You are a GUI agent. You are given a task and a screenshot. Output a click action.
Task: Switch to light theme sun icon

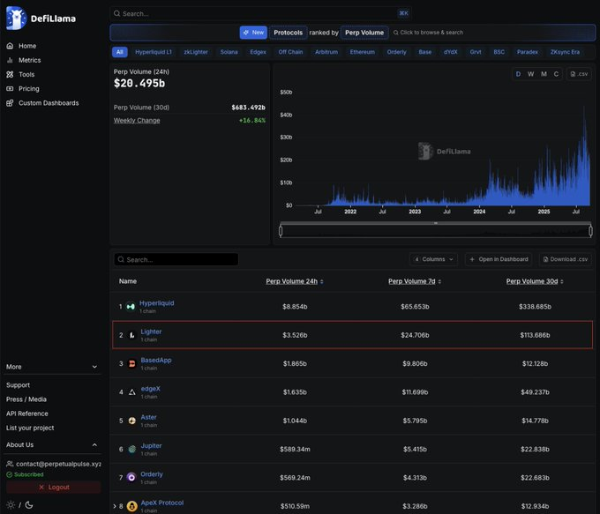[11, 505]
